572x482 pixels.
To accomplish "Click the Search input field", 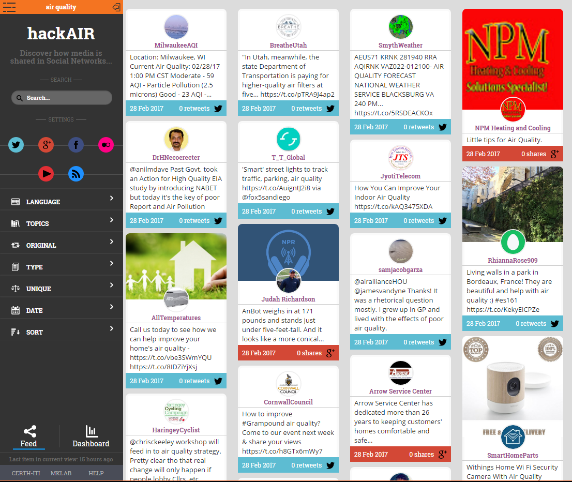I will coord(62,98).
